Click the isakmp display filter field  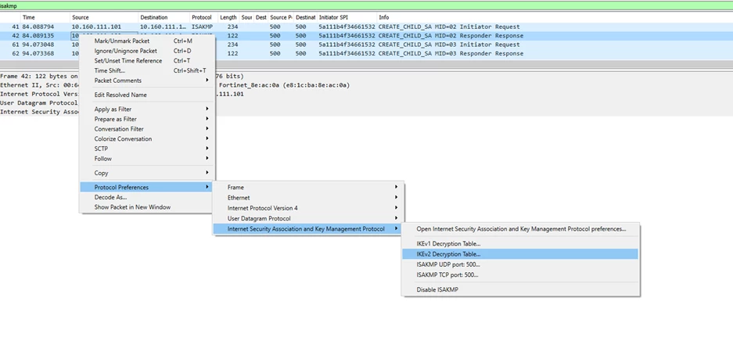click(x=366, y=5)
